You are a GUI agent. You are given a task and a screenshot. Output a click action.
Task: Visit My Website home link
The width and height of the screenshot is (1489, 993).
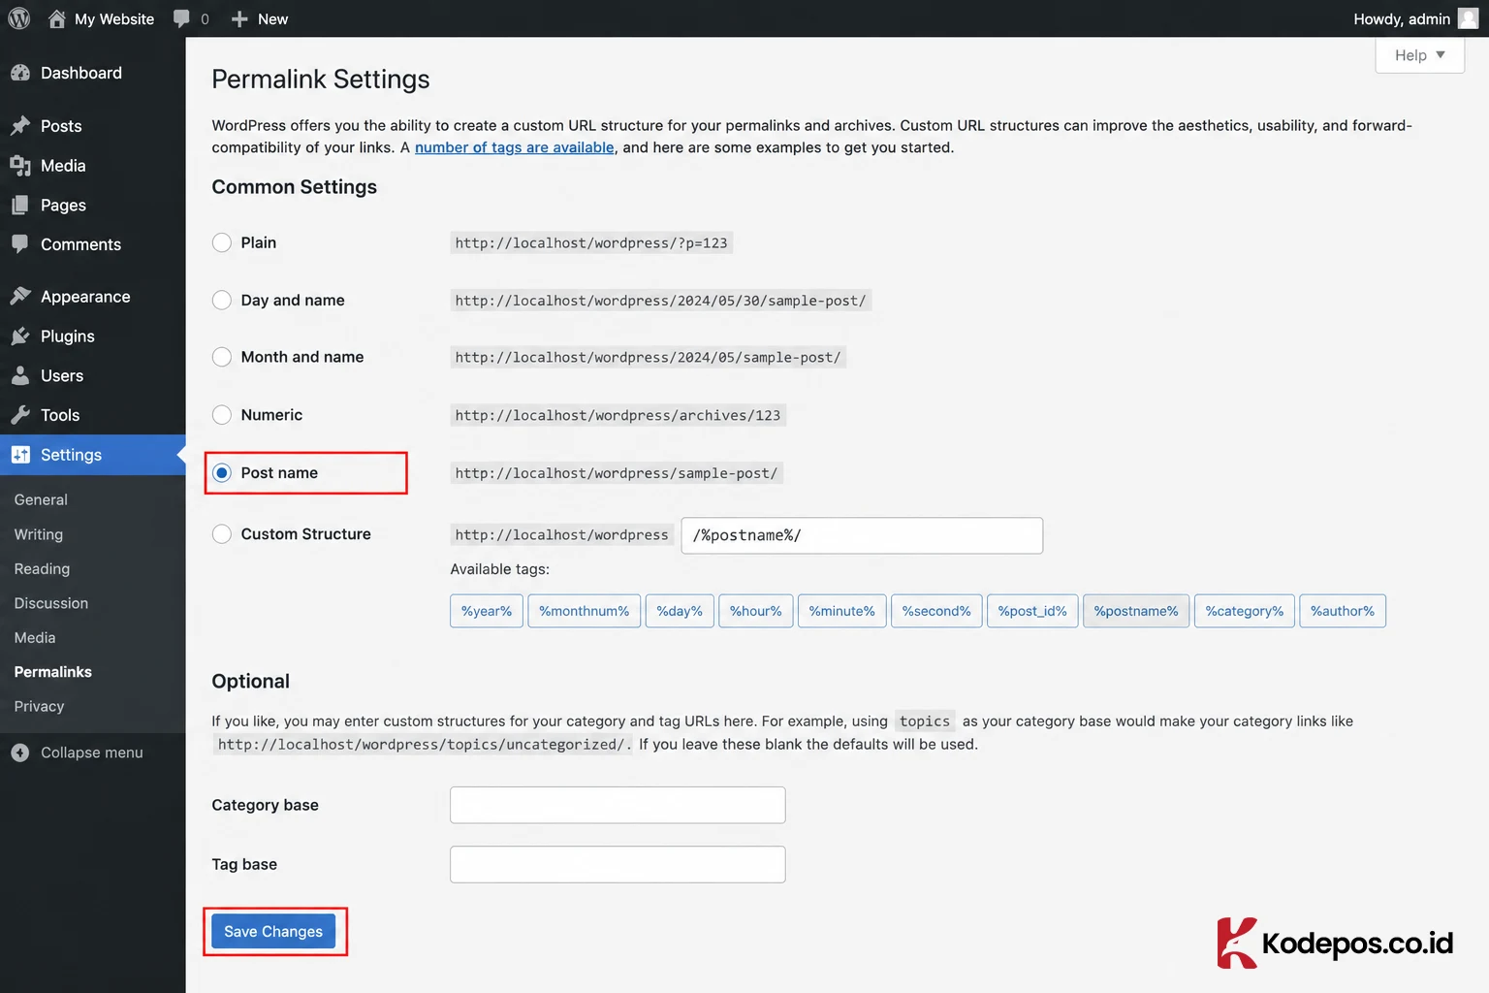pyautogui.click(x=101, y=18)
